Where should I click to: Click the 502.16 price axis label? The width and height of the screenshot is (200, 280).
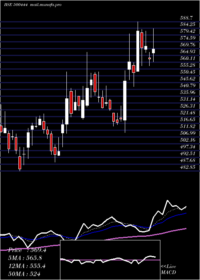[x=188, y=140]
